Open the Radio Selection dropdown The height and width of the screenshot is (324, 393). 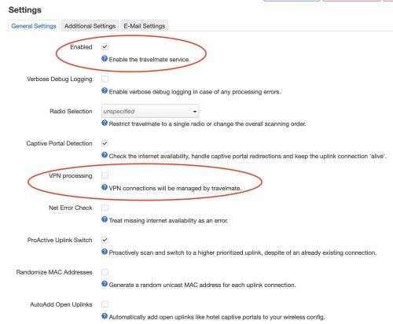[150, 111]
